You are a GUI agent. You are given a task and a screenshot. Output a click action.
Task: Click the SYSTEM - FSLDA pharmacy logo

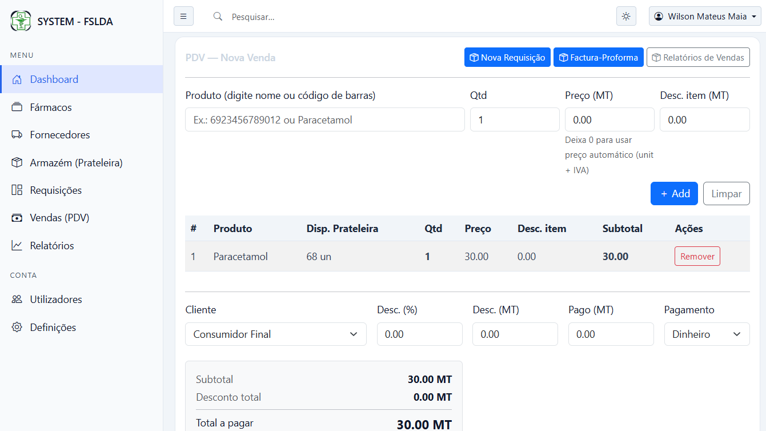coord(21,21)
